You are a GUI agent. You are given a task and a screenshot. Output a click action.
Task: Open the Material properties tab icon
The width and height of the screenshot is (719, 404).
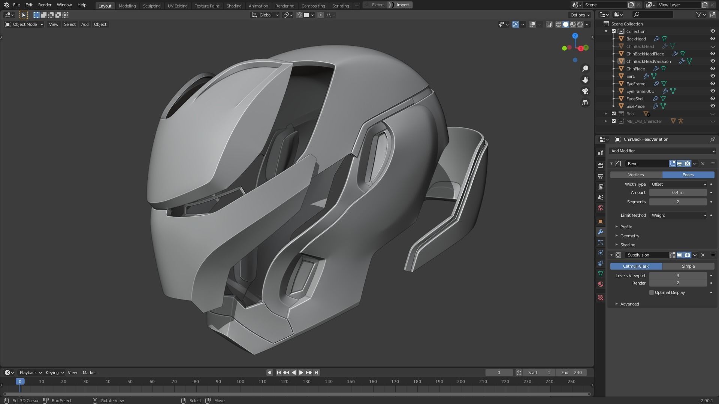(x=601, y=284)
